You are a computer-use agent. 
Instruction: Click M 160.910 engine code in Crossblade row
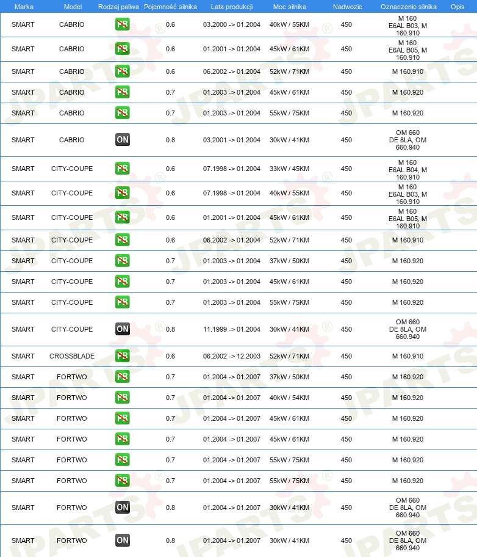[408, 356]
